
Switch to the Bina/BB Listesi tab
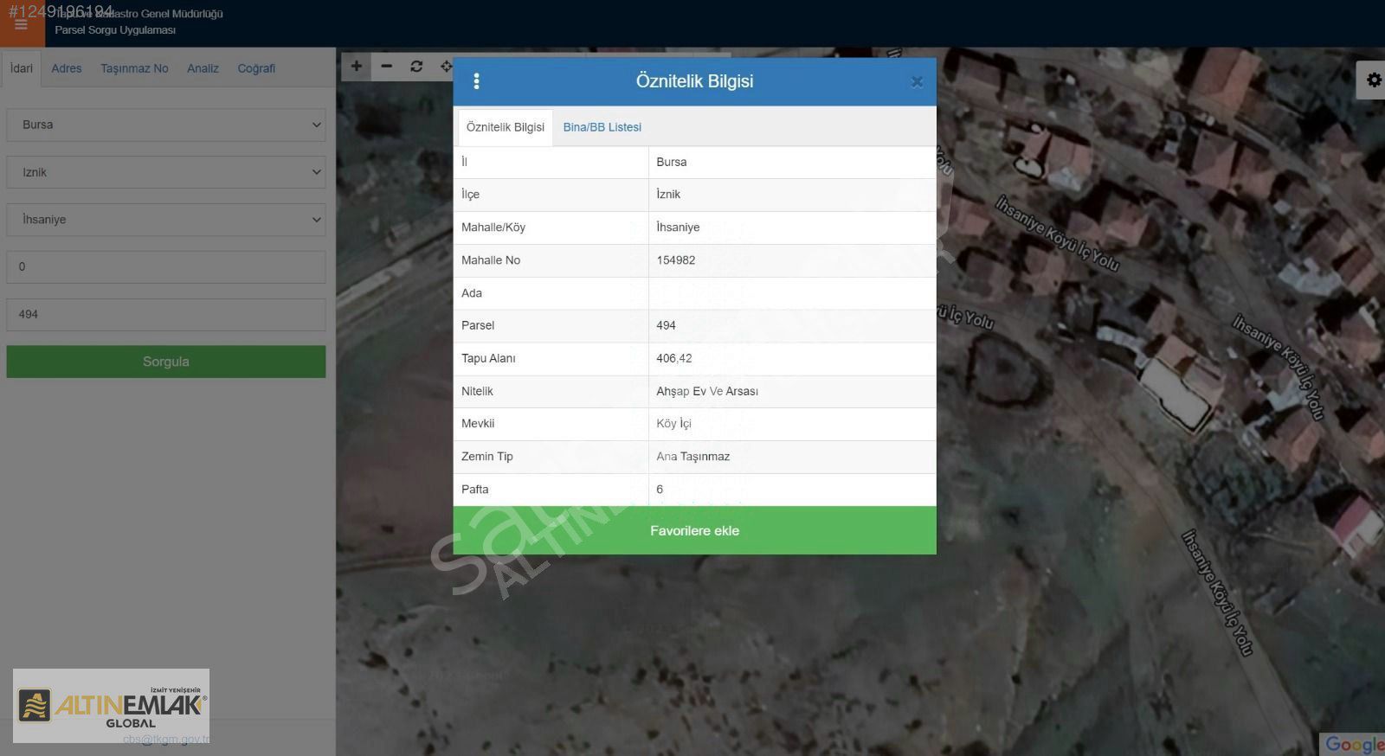coord(602,127)
